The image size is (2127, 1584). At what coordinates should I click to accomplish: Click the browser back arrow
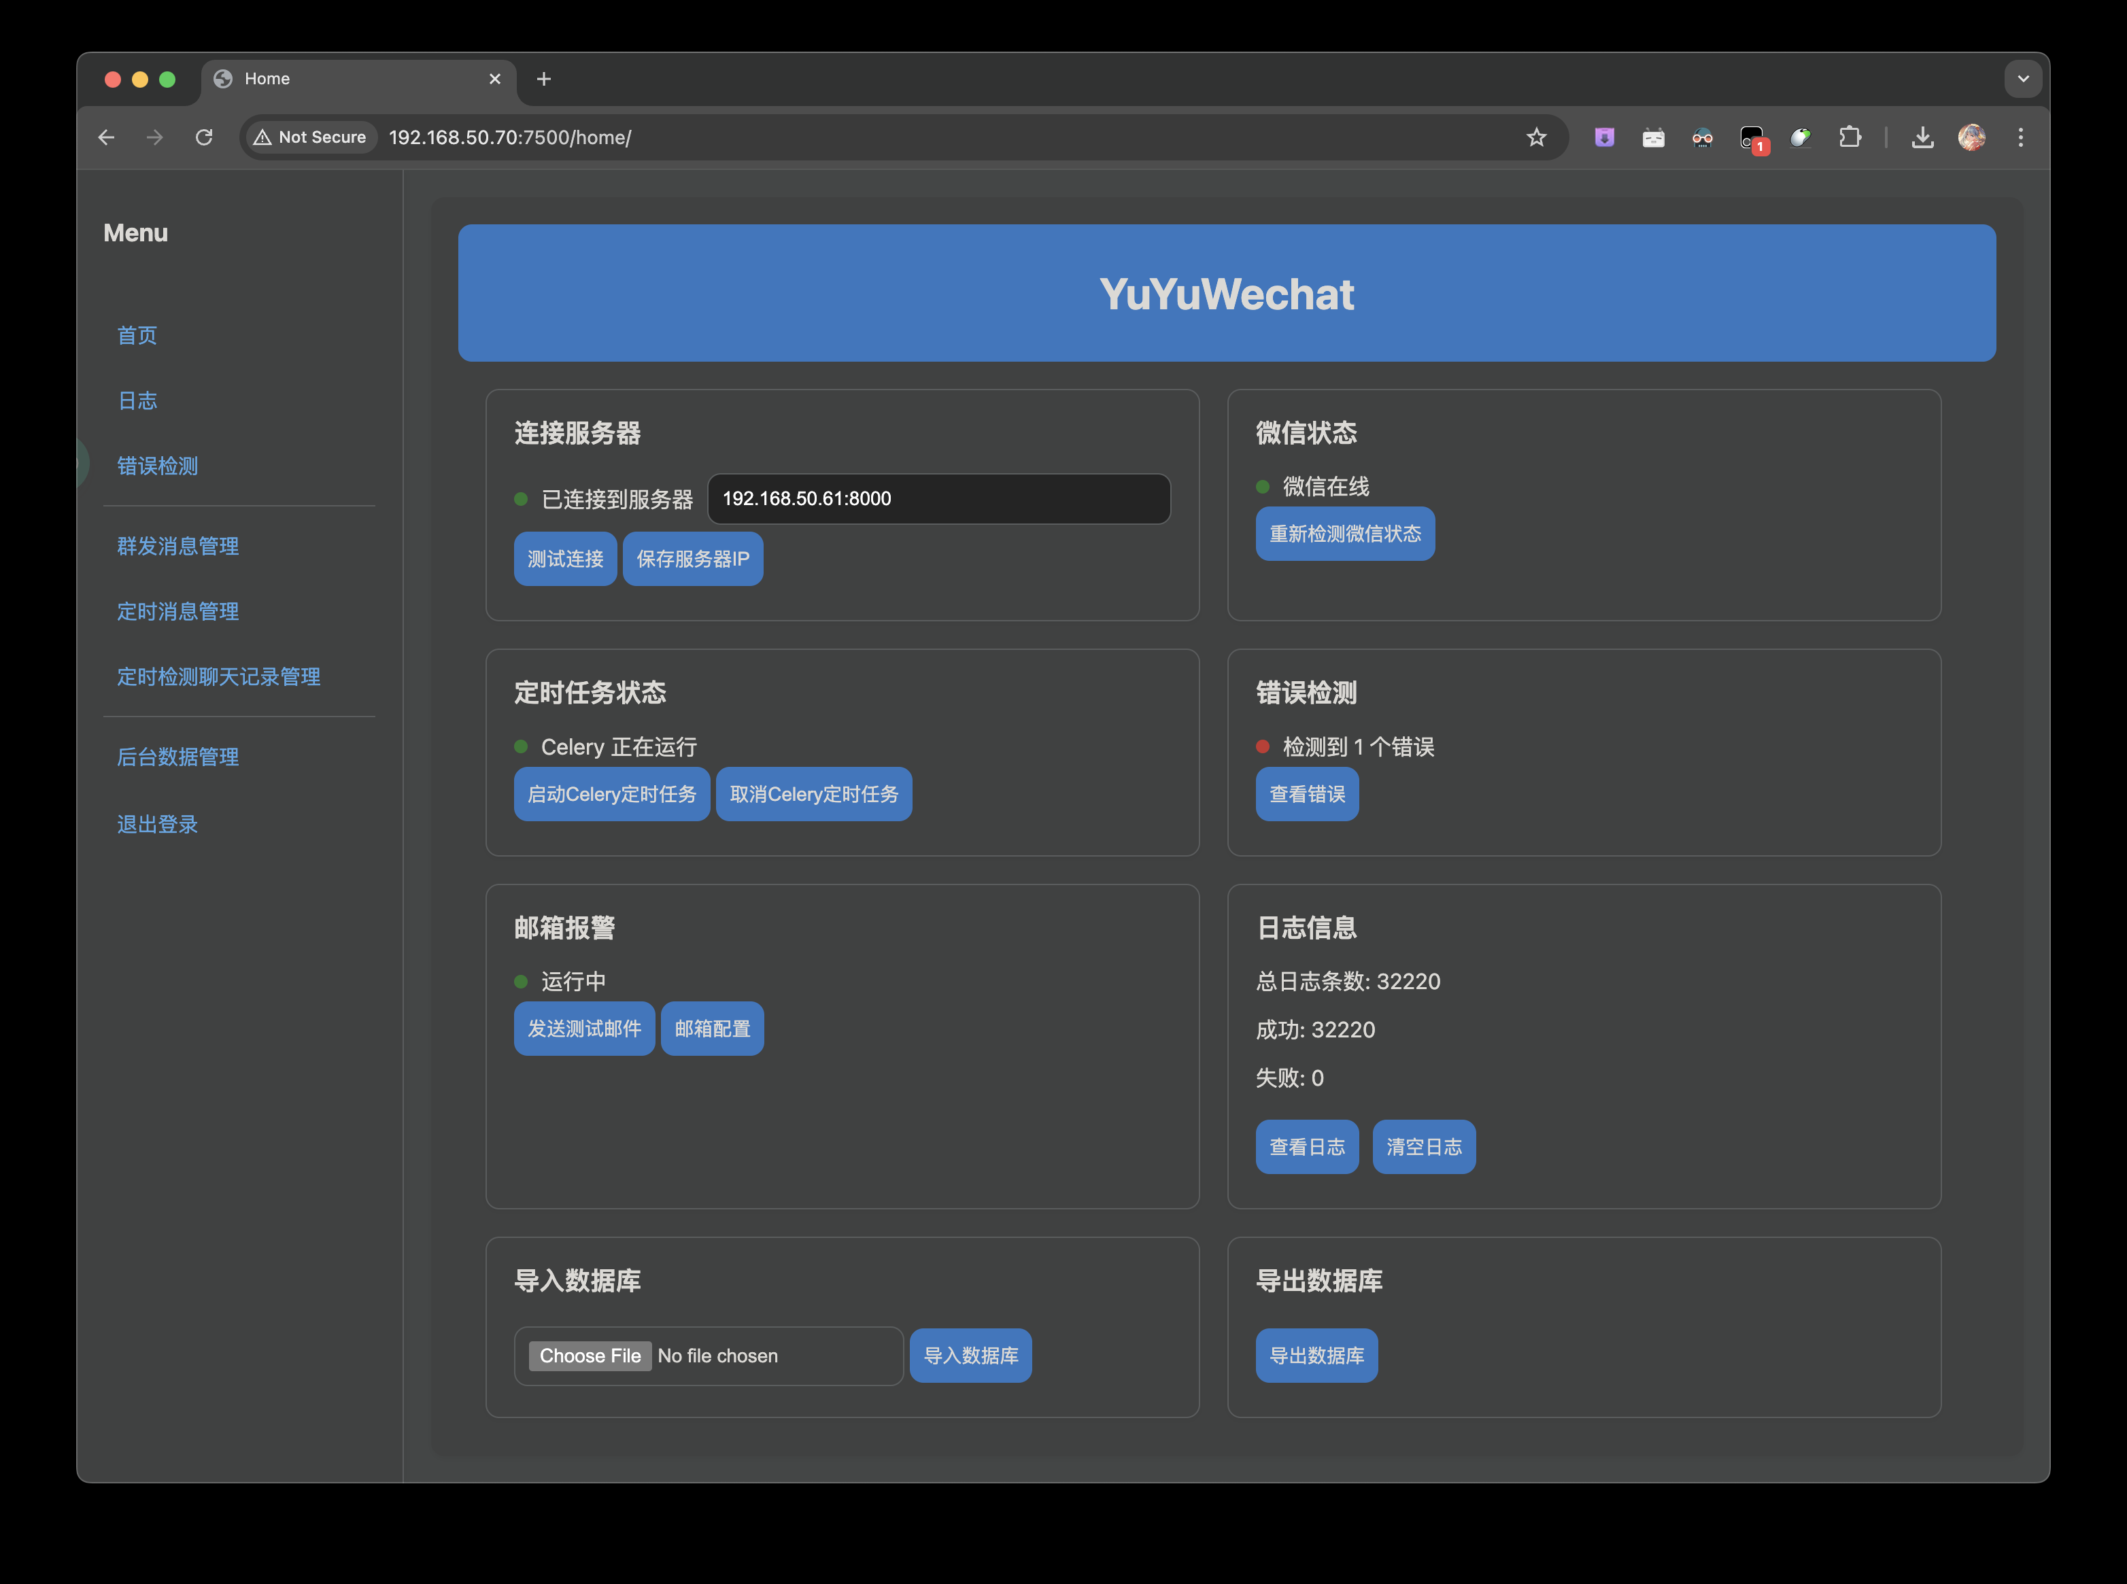[x=107, y=137]
